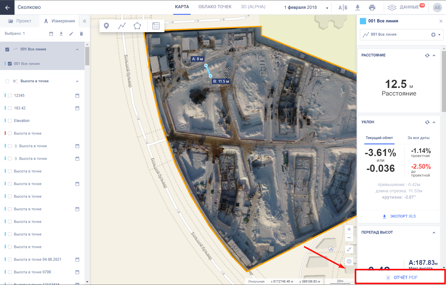Select the polygon area tool
446x285 pixels.
coord(137,26)
